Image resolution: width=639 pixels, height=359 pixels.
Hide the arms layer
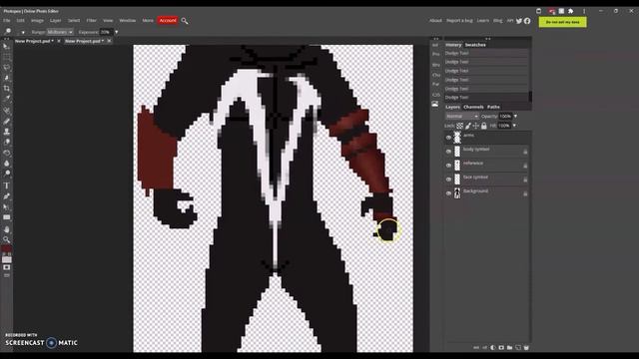(448, 138)
